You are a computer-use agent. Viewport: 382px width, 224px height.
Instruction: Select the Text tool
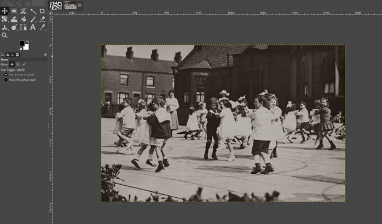click(33, 27)
